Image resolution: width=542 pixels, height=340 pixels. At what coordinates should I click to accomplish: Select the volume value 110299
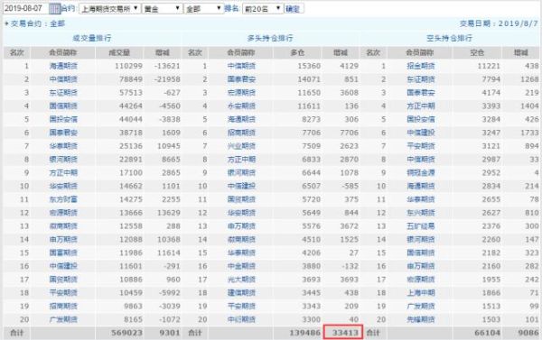pyautogui.click(x=128, y=66)
